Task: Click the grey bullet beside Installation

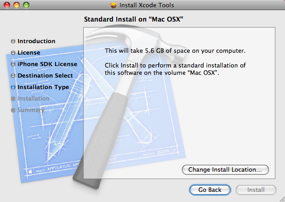Action: [x=13, y=99]
